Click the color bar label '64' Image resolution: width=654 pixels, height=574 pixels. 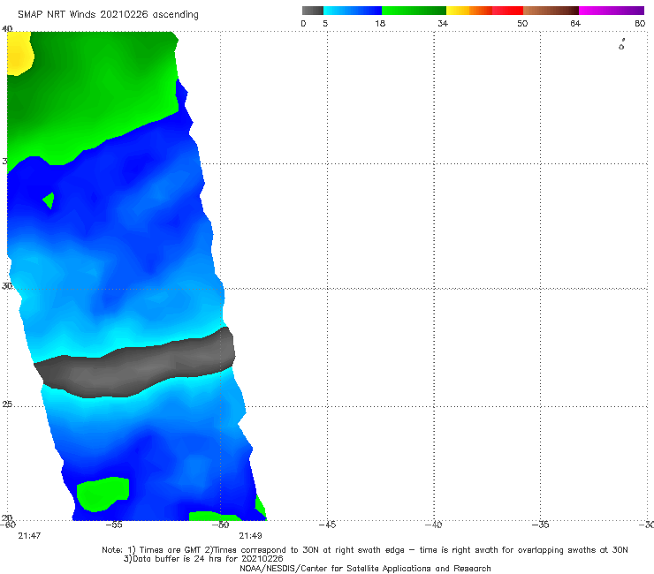[575, 24]
